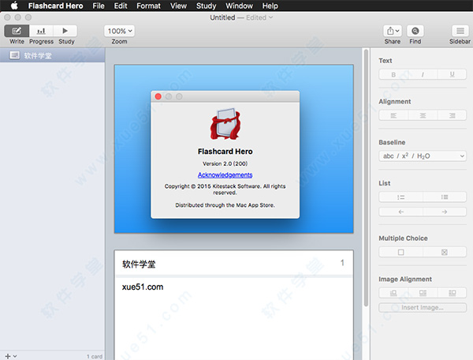Open the Study menu
The image size is (473, 360).
[206, 6]
